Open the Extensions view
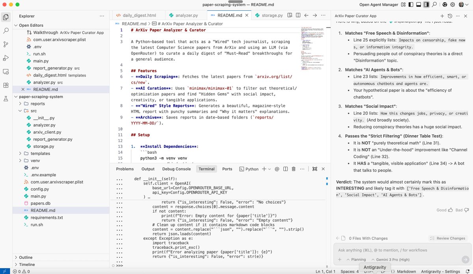Viewport: 473px width, 274px height. click(x=6, y=85)
